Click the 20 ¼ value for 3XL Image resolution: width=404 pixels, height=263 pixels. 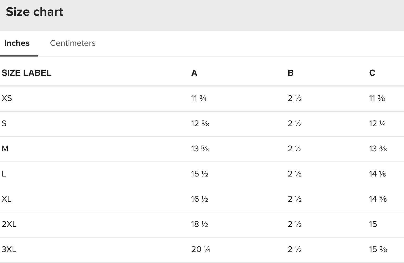pos(201,249)
